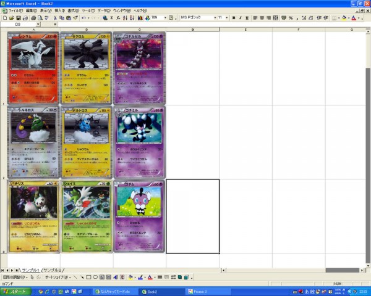371x296 pixels.
Task: Apply percent style format
Action: (291, 18)
